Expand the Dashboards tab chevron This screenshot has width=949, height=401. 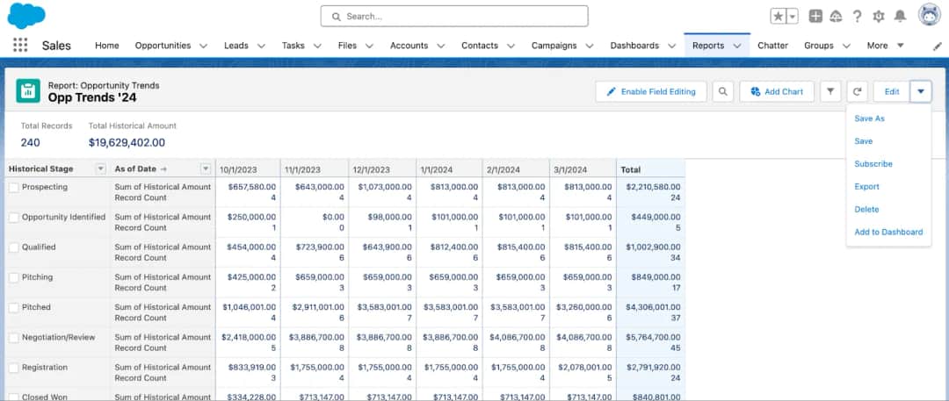672,46
